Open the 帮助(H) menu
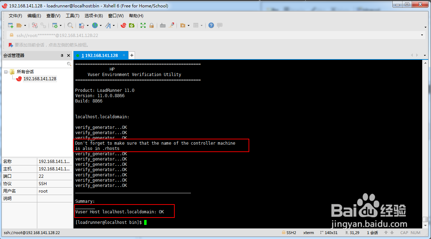Image resolution: width=431 pixels, height=239 pixels. tap(136, 16)
